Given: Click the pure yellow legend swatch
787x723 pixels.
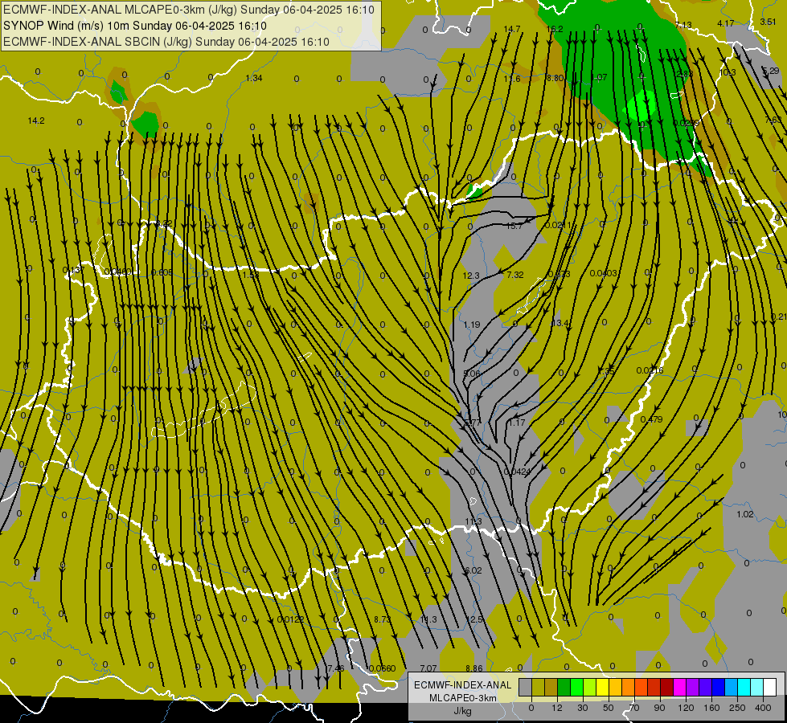Looking at the screenshot, I should pos(602,687).
